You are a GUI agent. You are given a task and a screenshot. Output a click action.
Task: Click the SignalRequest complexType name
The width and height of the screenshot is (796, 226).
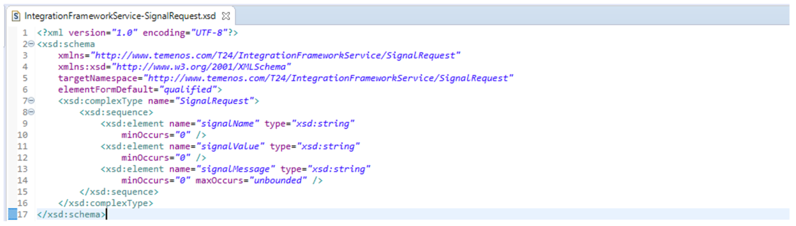[213, 101]
